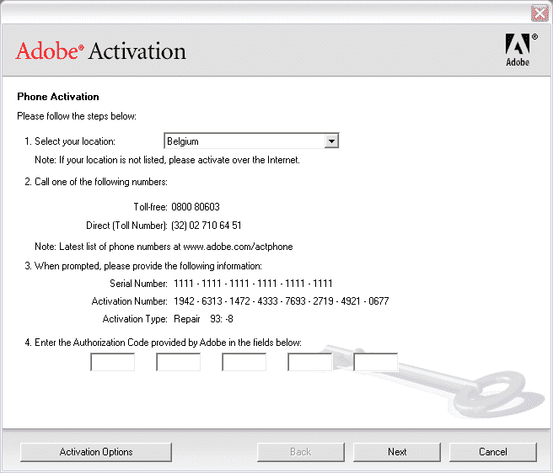
Task: Select the third Authorization Code field
Action: coord(244,362)
